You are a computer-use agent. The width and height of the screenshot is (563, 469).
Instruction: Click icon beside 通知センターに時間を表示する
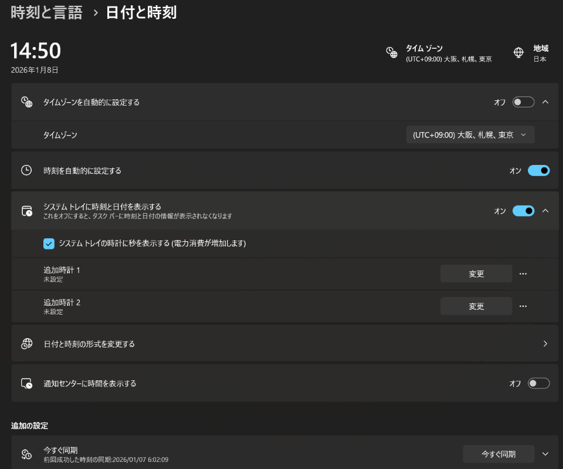(x=27, y=383)
